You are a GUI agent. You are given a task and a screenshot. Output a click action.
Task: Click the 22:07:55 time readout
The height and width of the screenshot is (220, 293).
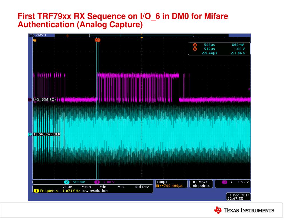(x=235, y=199)
